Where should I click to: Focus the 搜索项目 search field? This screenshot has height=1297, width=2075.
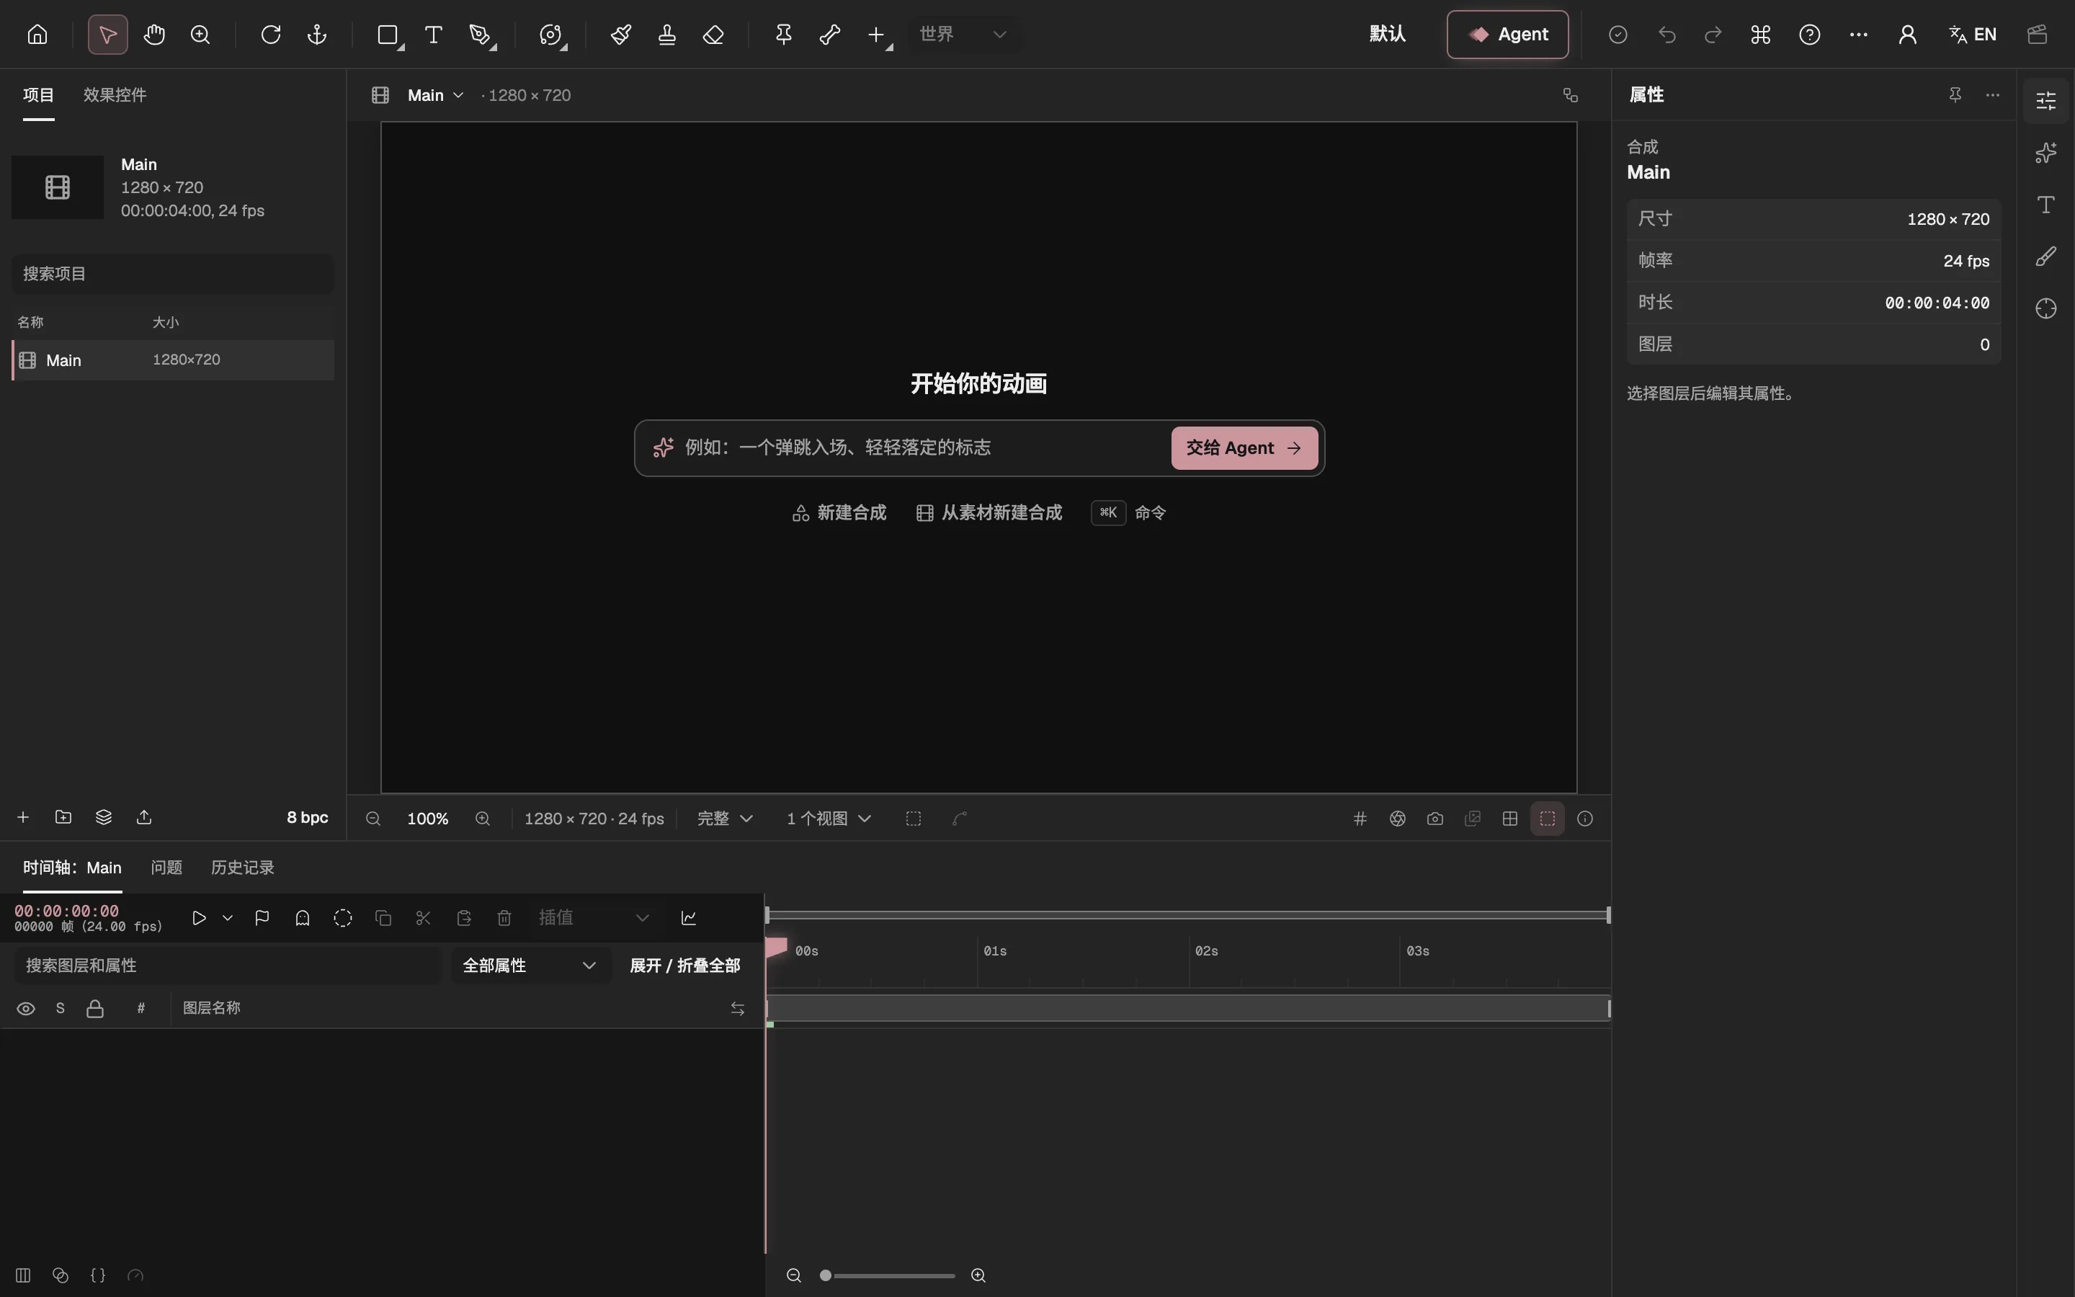point(172,274)
